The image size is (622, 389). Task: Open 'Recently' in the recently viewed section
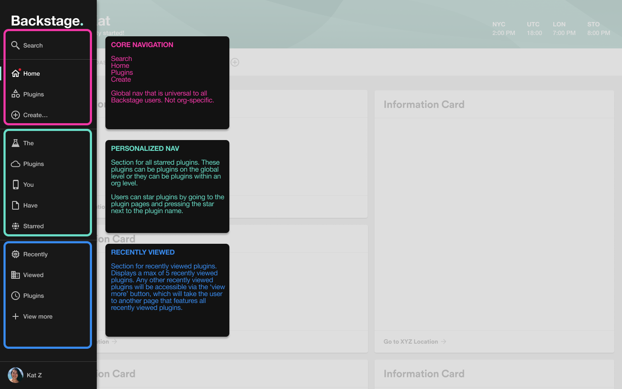coord(35,254)
